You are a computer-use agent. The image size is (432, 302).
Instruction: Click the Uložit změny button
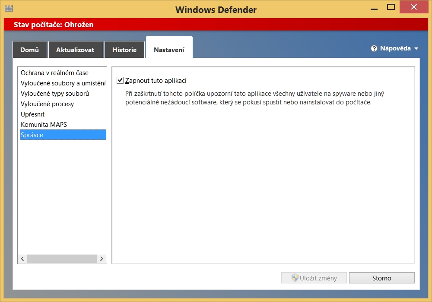[x=314, y=278]
